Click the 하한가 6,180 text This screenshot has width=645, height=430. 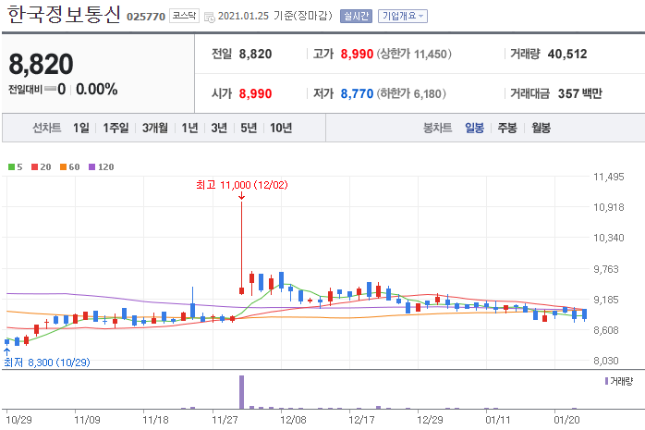coord(411,93)
